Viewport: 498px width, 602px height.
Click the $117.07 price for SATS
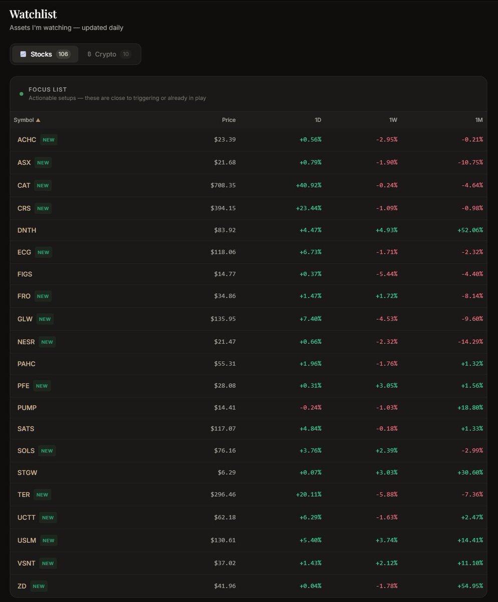pyautogui.click(x=223, y=428)
